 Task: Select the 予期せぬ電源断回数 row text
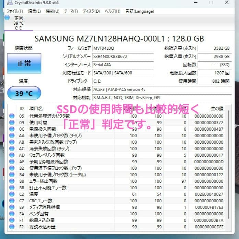click(x=49, y=162)
